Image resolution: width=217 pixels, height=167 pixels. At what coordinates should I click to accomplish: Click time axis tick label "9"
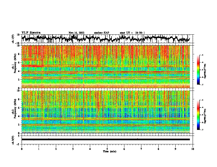175,149
